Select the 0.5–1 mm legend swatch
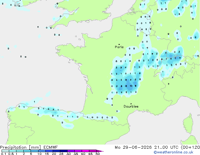200x155 pixels. click(x=13, y=151)
